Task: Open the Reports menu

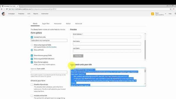Action: click(36, 14)
